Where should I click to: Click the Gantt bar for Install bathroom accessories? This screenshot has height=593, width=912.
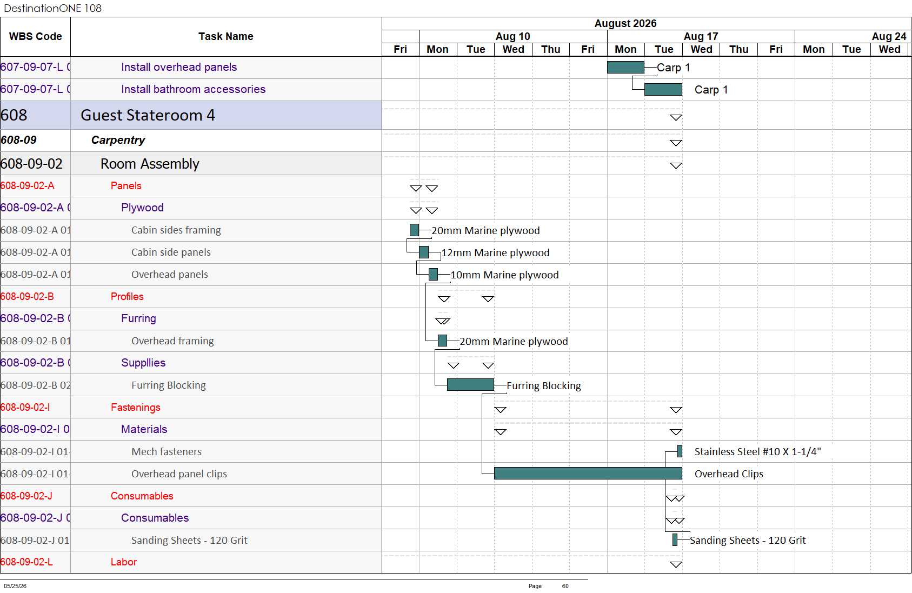click(663, 89)
